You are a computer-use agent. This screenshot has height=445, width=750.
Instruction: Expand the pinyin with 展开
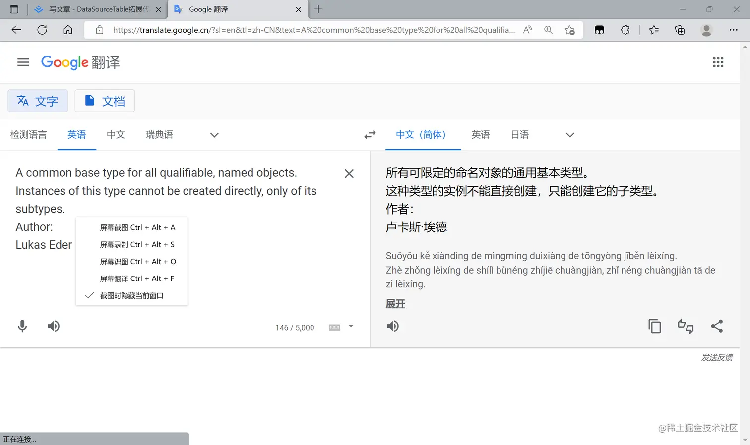coord(395,304)
